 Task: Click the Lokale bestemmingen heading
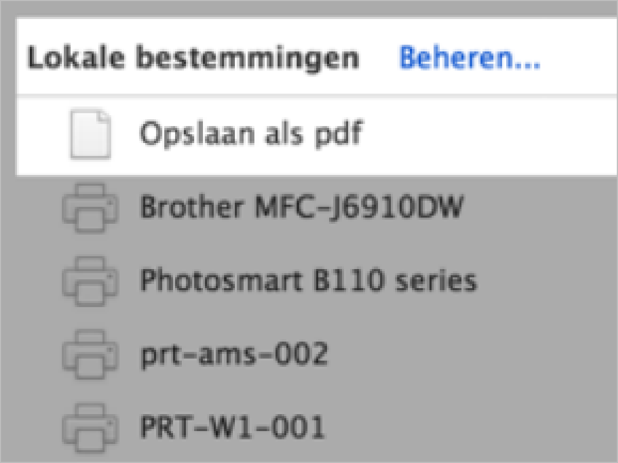tap(193, 59)
